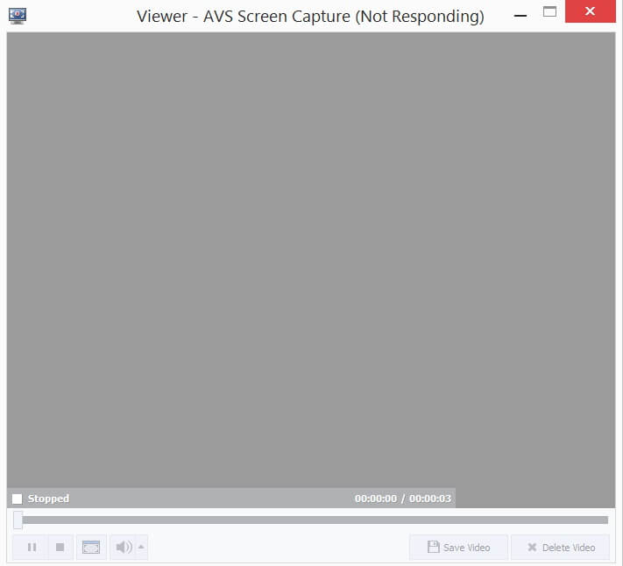Screen dimensions: 623x566
Task: Click the seek slider handle
Action: (18, 520)
